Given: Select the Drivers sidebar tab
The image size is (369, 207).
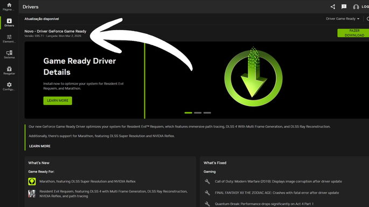Looking at the screenshot, I should point(9,23).
